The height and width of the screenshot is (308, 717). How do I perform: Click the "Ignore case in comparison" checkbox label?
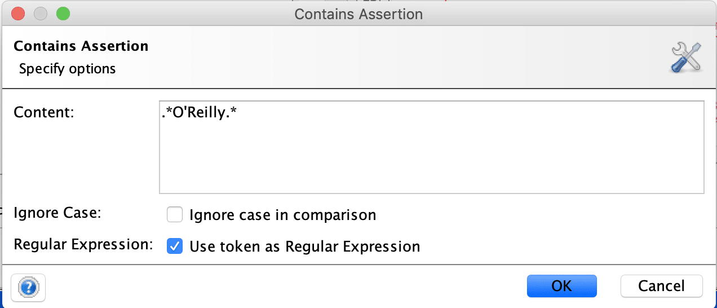(282, 215)
